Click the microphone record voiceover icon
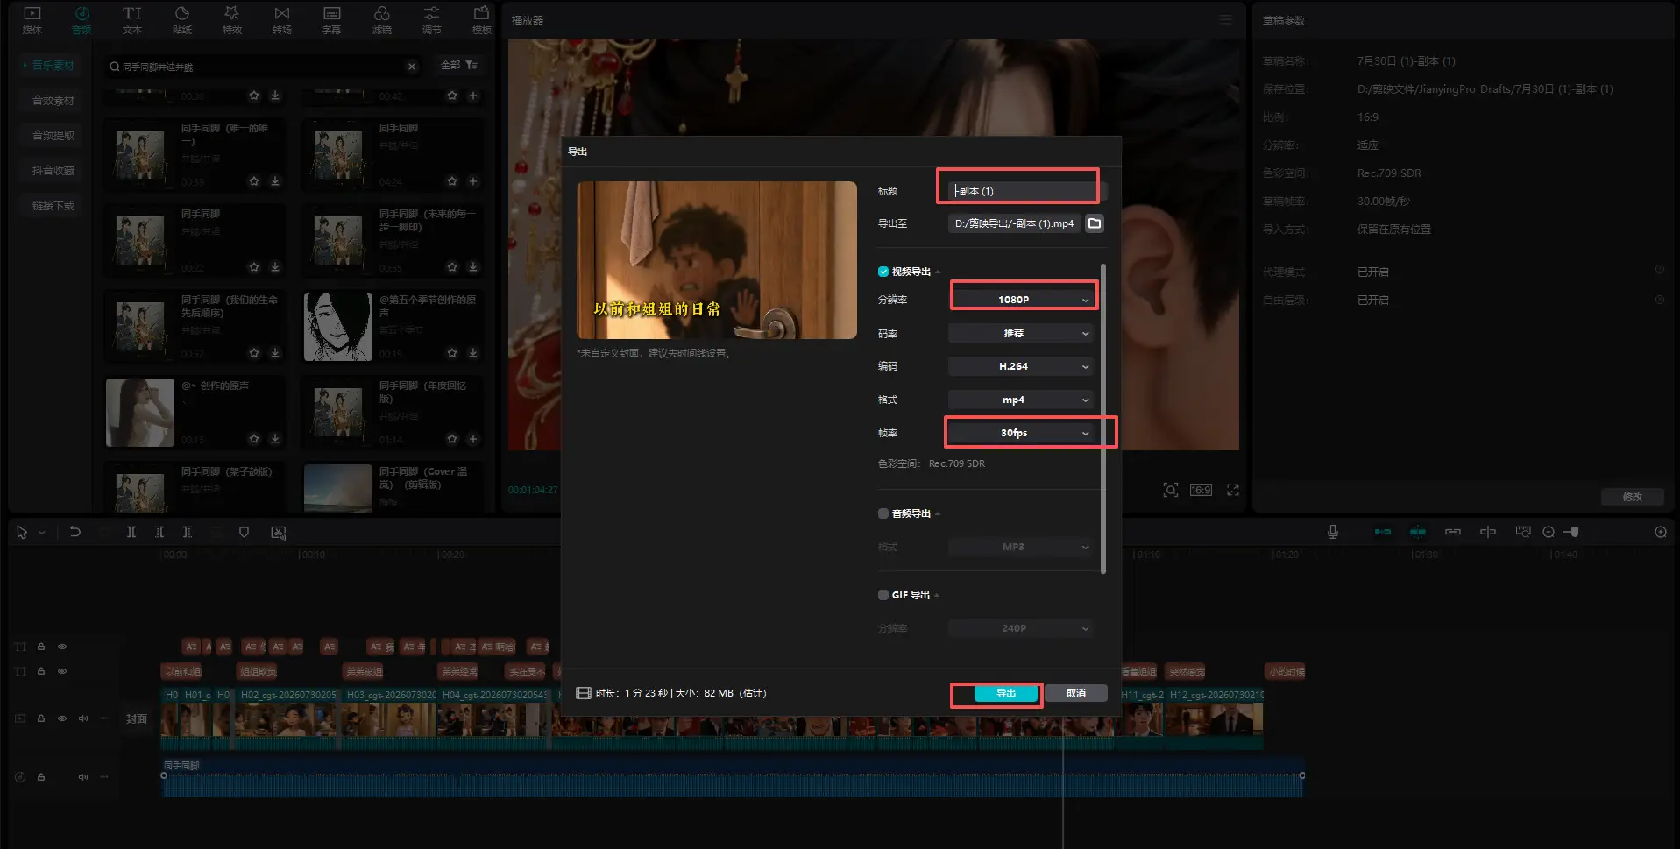This screenshot has height=849, width=1680. point(1333,532)
